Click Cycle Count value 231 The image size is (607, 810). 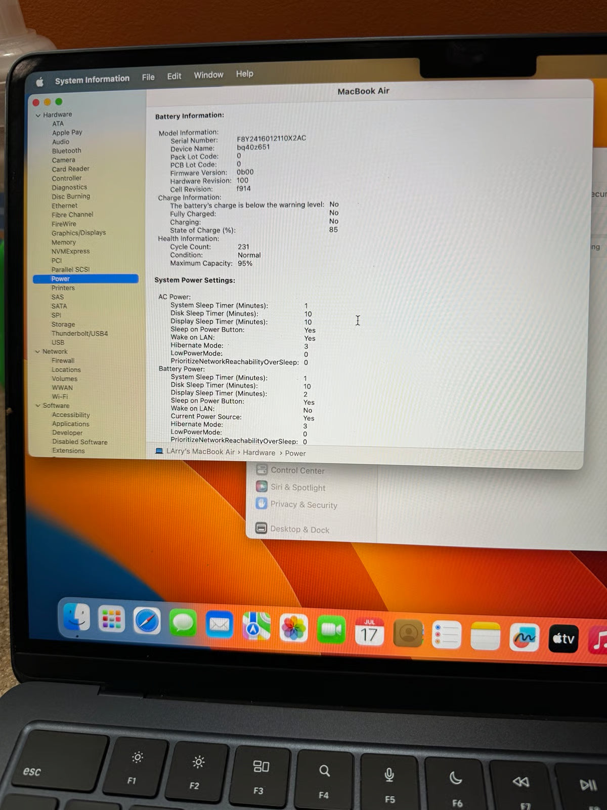(243, 247)
